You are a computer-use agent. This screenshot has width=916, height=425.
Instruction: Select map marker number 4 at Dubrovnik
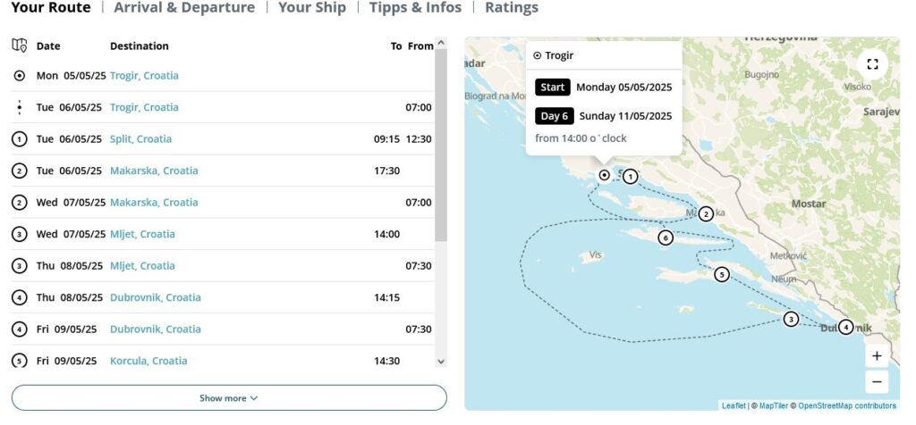pyautogui.click(x=846, y=327)
